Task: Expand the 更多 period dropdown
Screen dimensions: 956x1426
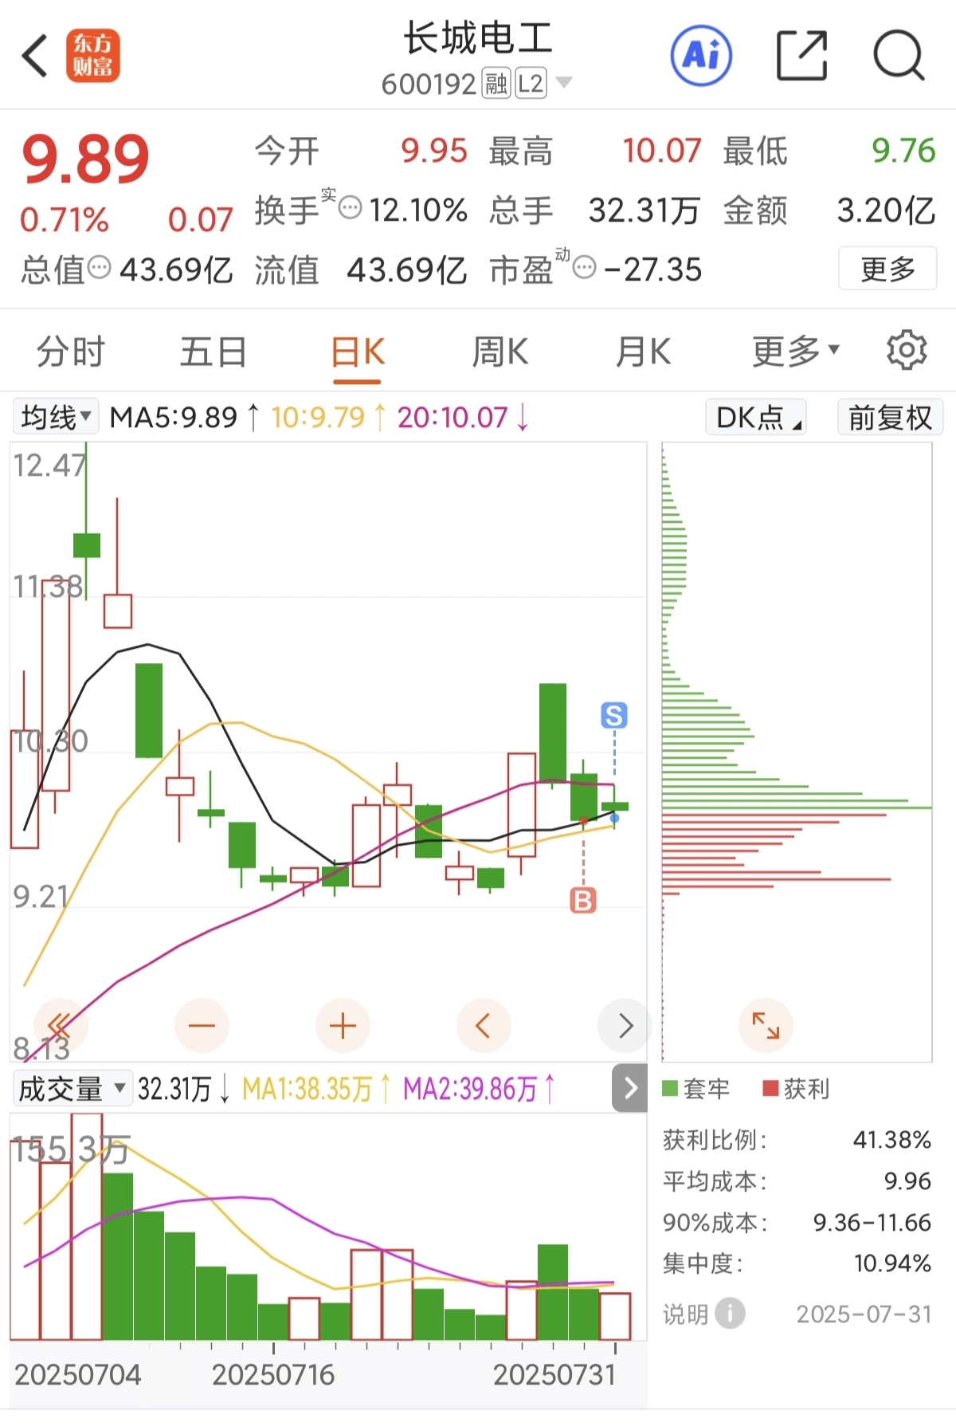Action: [795, 351]
